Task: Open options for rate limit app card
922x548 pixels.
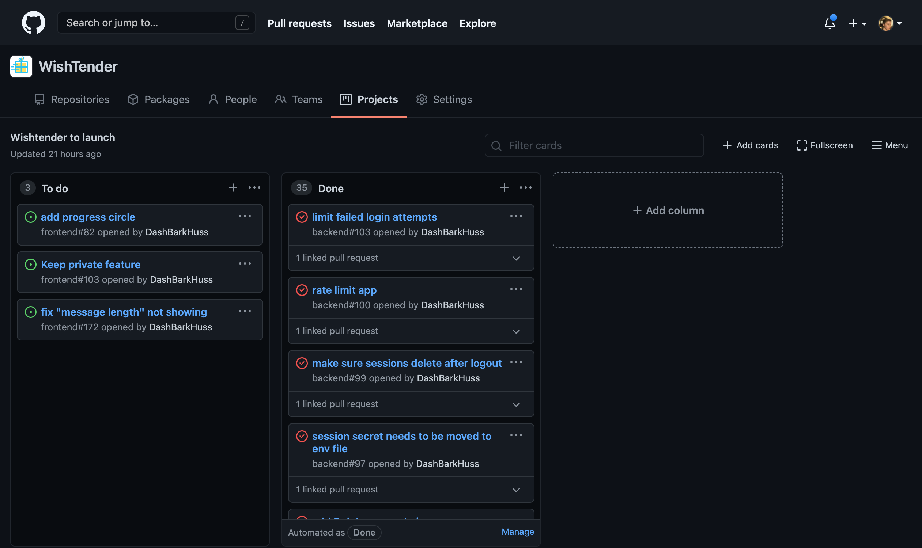Action: [516, 289]
